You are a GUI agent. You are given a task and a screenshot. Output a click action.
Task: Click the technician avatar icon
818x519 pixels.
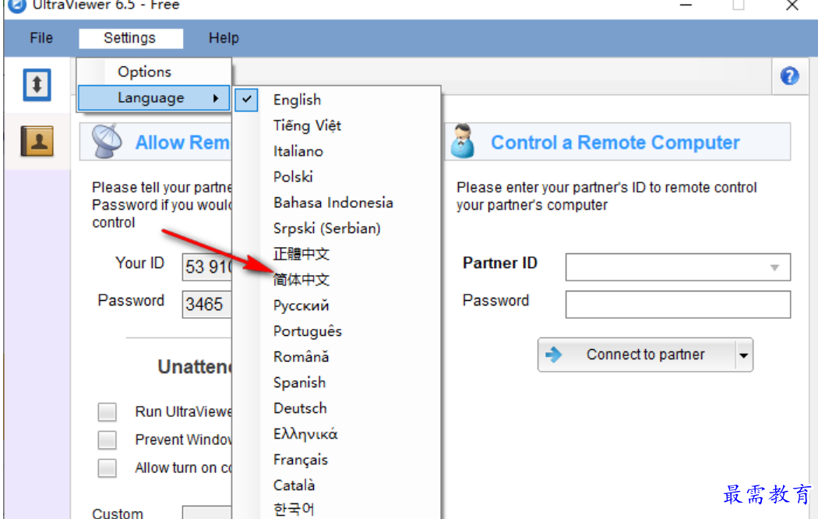tap(462, 141)
